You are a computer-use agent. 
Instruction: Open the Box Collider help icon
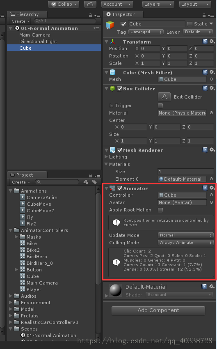pyautogui.click(x=205, y=88)
